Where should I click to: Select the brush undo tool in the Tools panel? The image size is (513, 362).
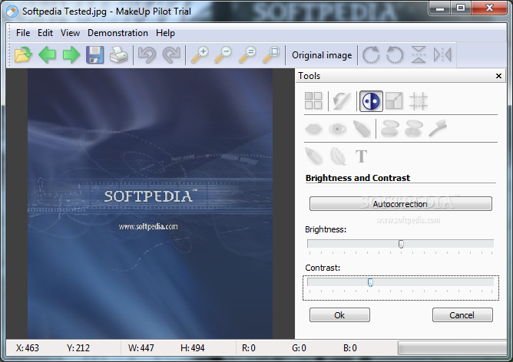pos(342,100)
